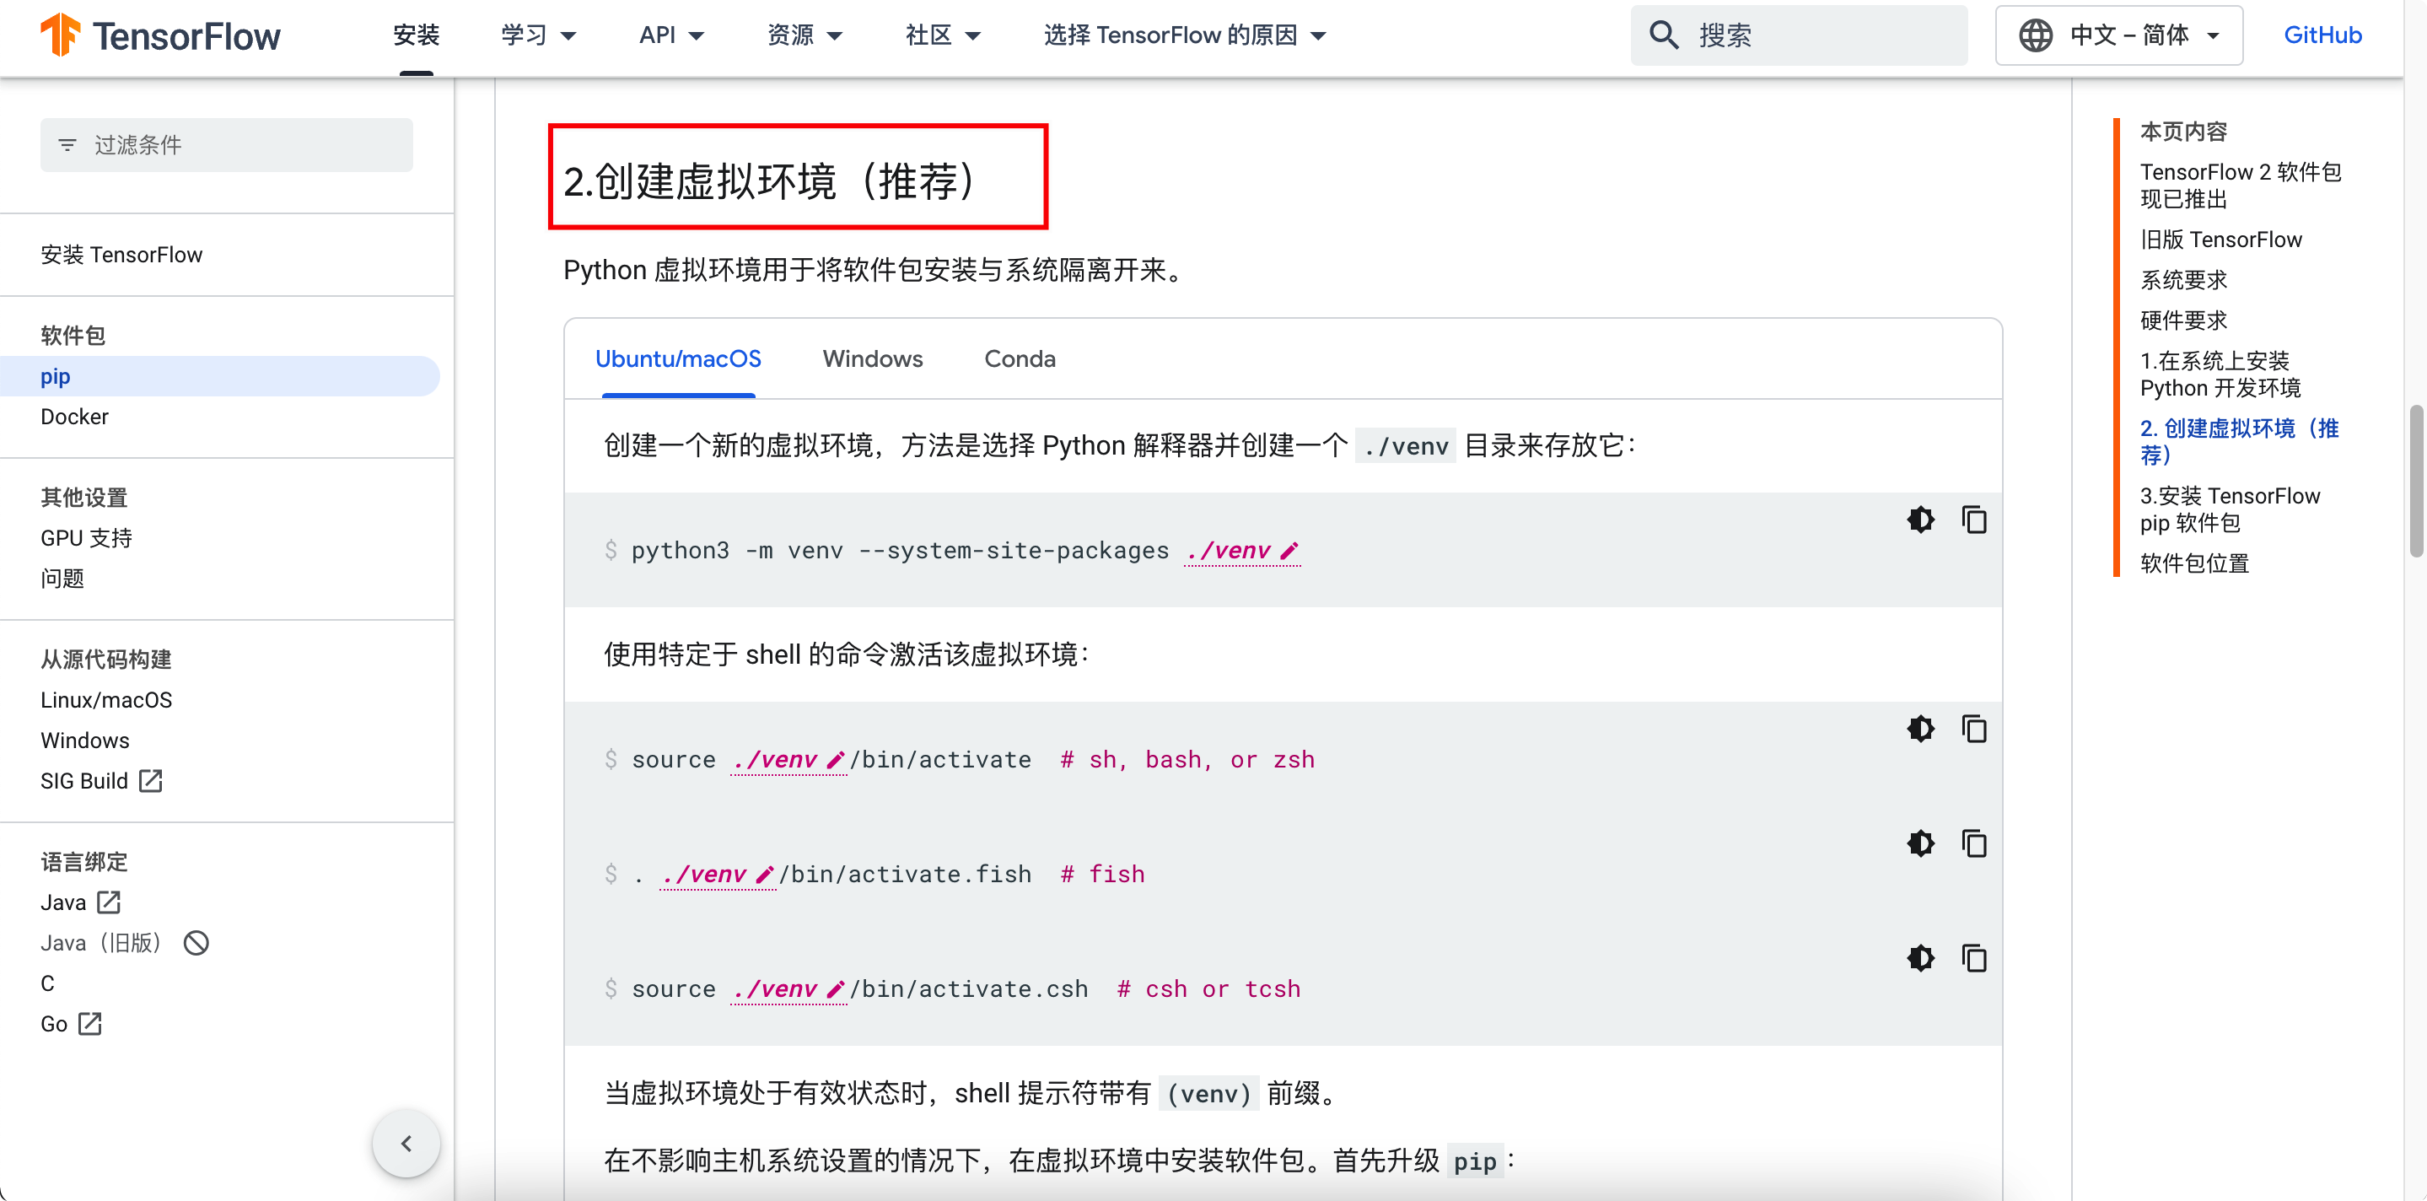Click the deprecated icon next to Java（旧版）
Screen dimensions: 2427x1201
point(196,943)
